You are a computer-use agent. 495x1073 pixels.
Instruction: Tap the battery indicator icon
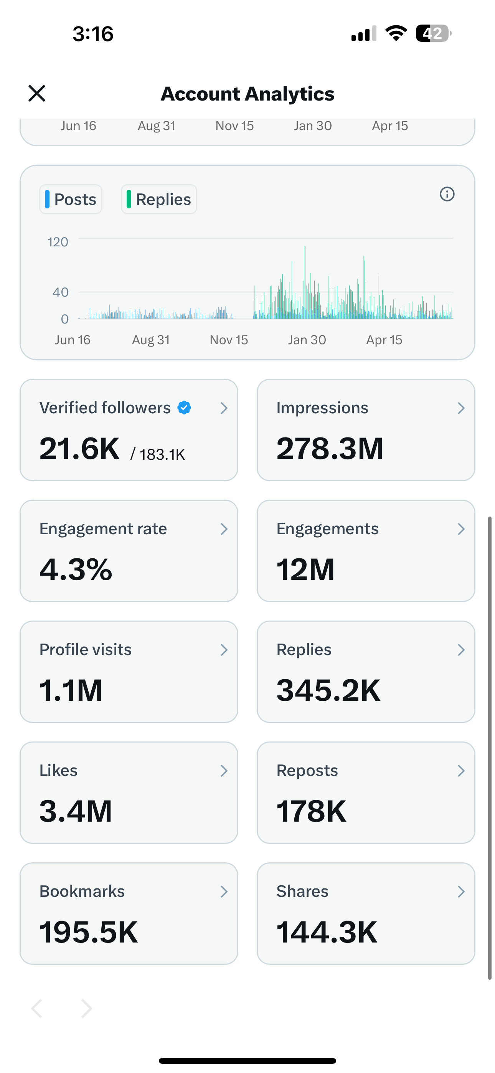tap(433, 33)
